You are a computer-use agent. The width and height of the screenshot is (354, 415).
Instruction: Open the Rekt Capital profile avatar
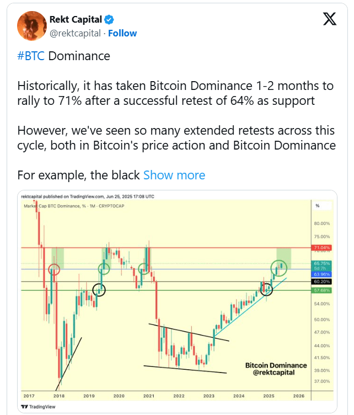pyautogui.click(x=31, y=25)
